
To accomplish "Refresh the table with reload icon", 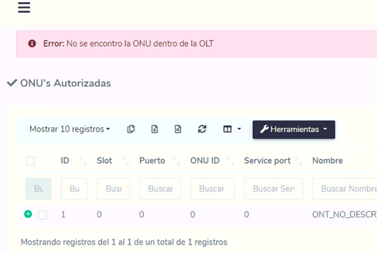I will [x=202, y=129].
